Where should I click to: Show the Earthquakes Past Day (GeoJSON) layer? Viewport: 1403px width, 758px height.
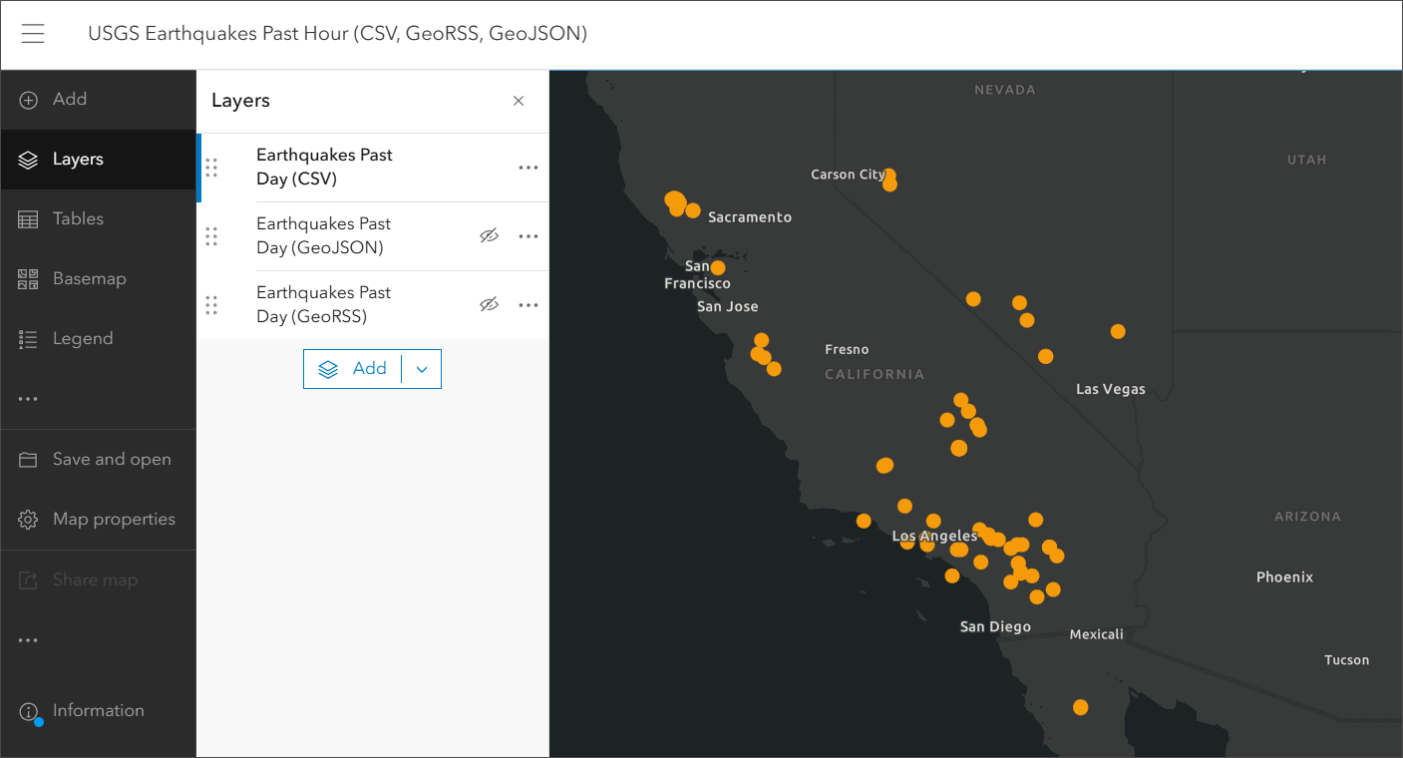[x=489, y=236]
